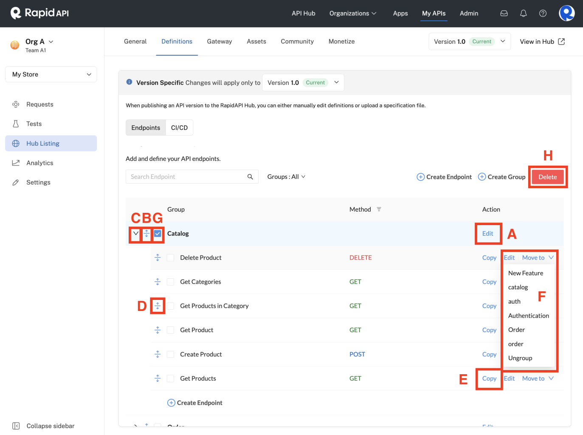Screen dimensions: 583x435
Task: Open the My Store dropdown
Action: click(x=51, y=74)
